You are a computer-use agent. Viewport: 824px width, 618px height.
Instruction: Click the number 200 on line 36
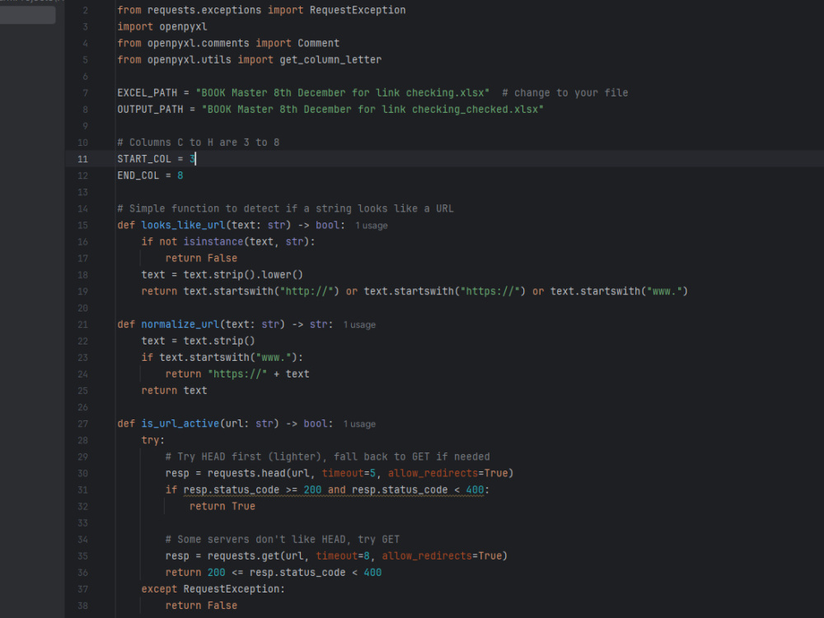[x=217, y=573]
